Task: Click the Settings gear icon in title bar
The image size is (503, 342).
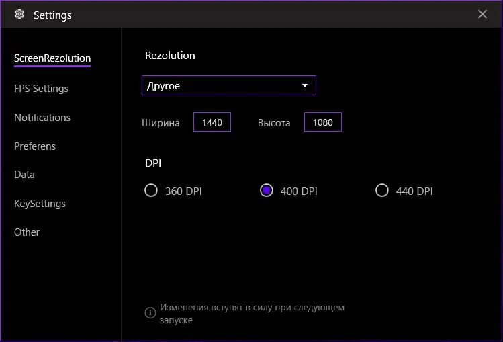Action: pyautogui.click(x=19, y=15)
